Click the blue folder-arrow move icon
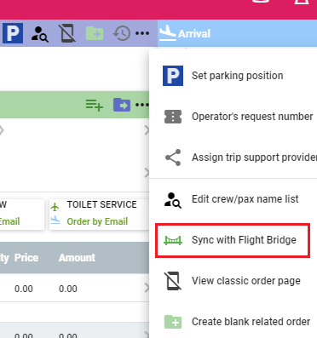 122,105
